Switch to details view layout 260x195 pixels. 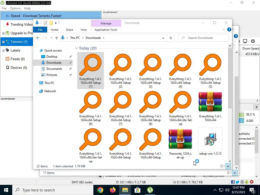click(x=223, y=166)
